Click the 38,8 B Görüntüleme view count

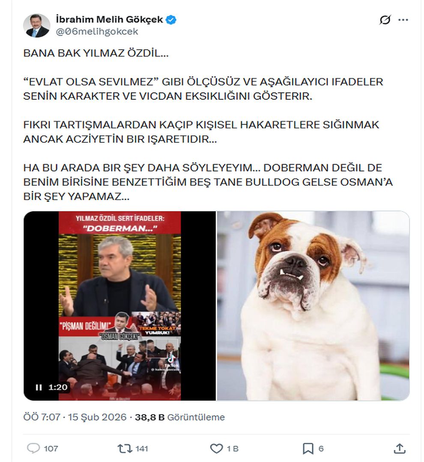click(180, 417)
